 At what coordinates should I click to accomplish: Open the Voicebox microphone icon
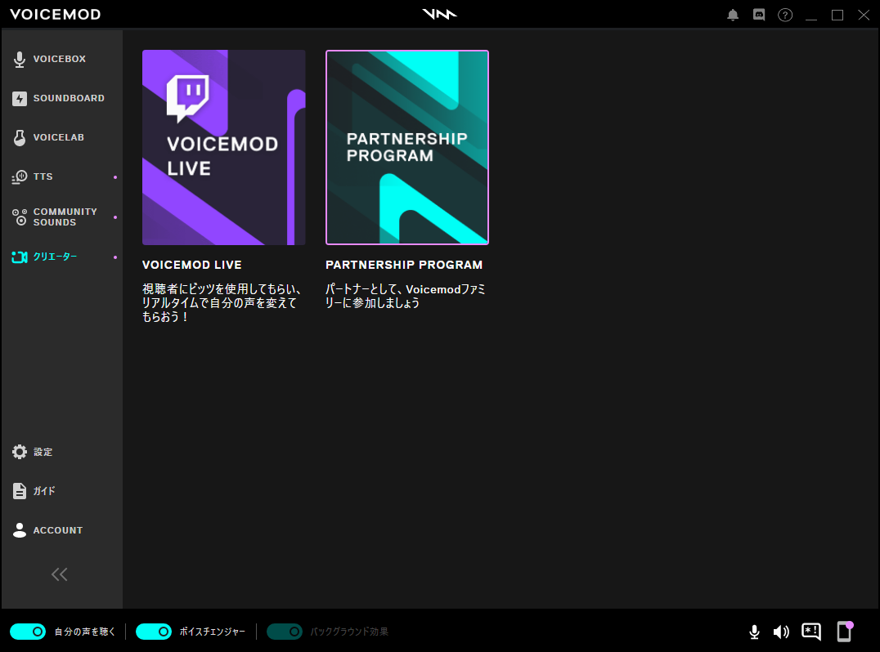tap(20, 60)
